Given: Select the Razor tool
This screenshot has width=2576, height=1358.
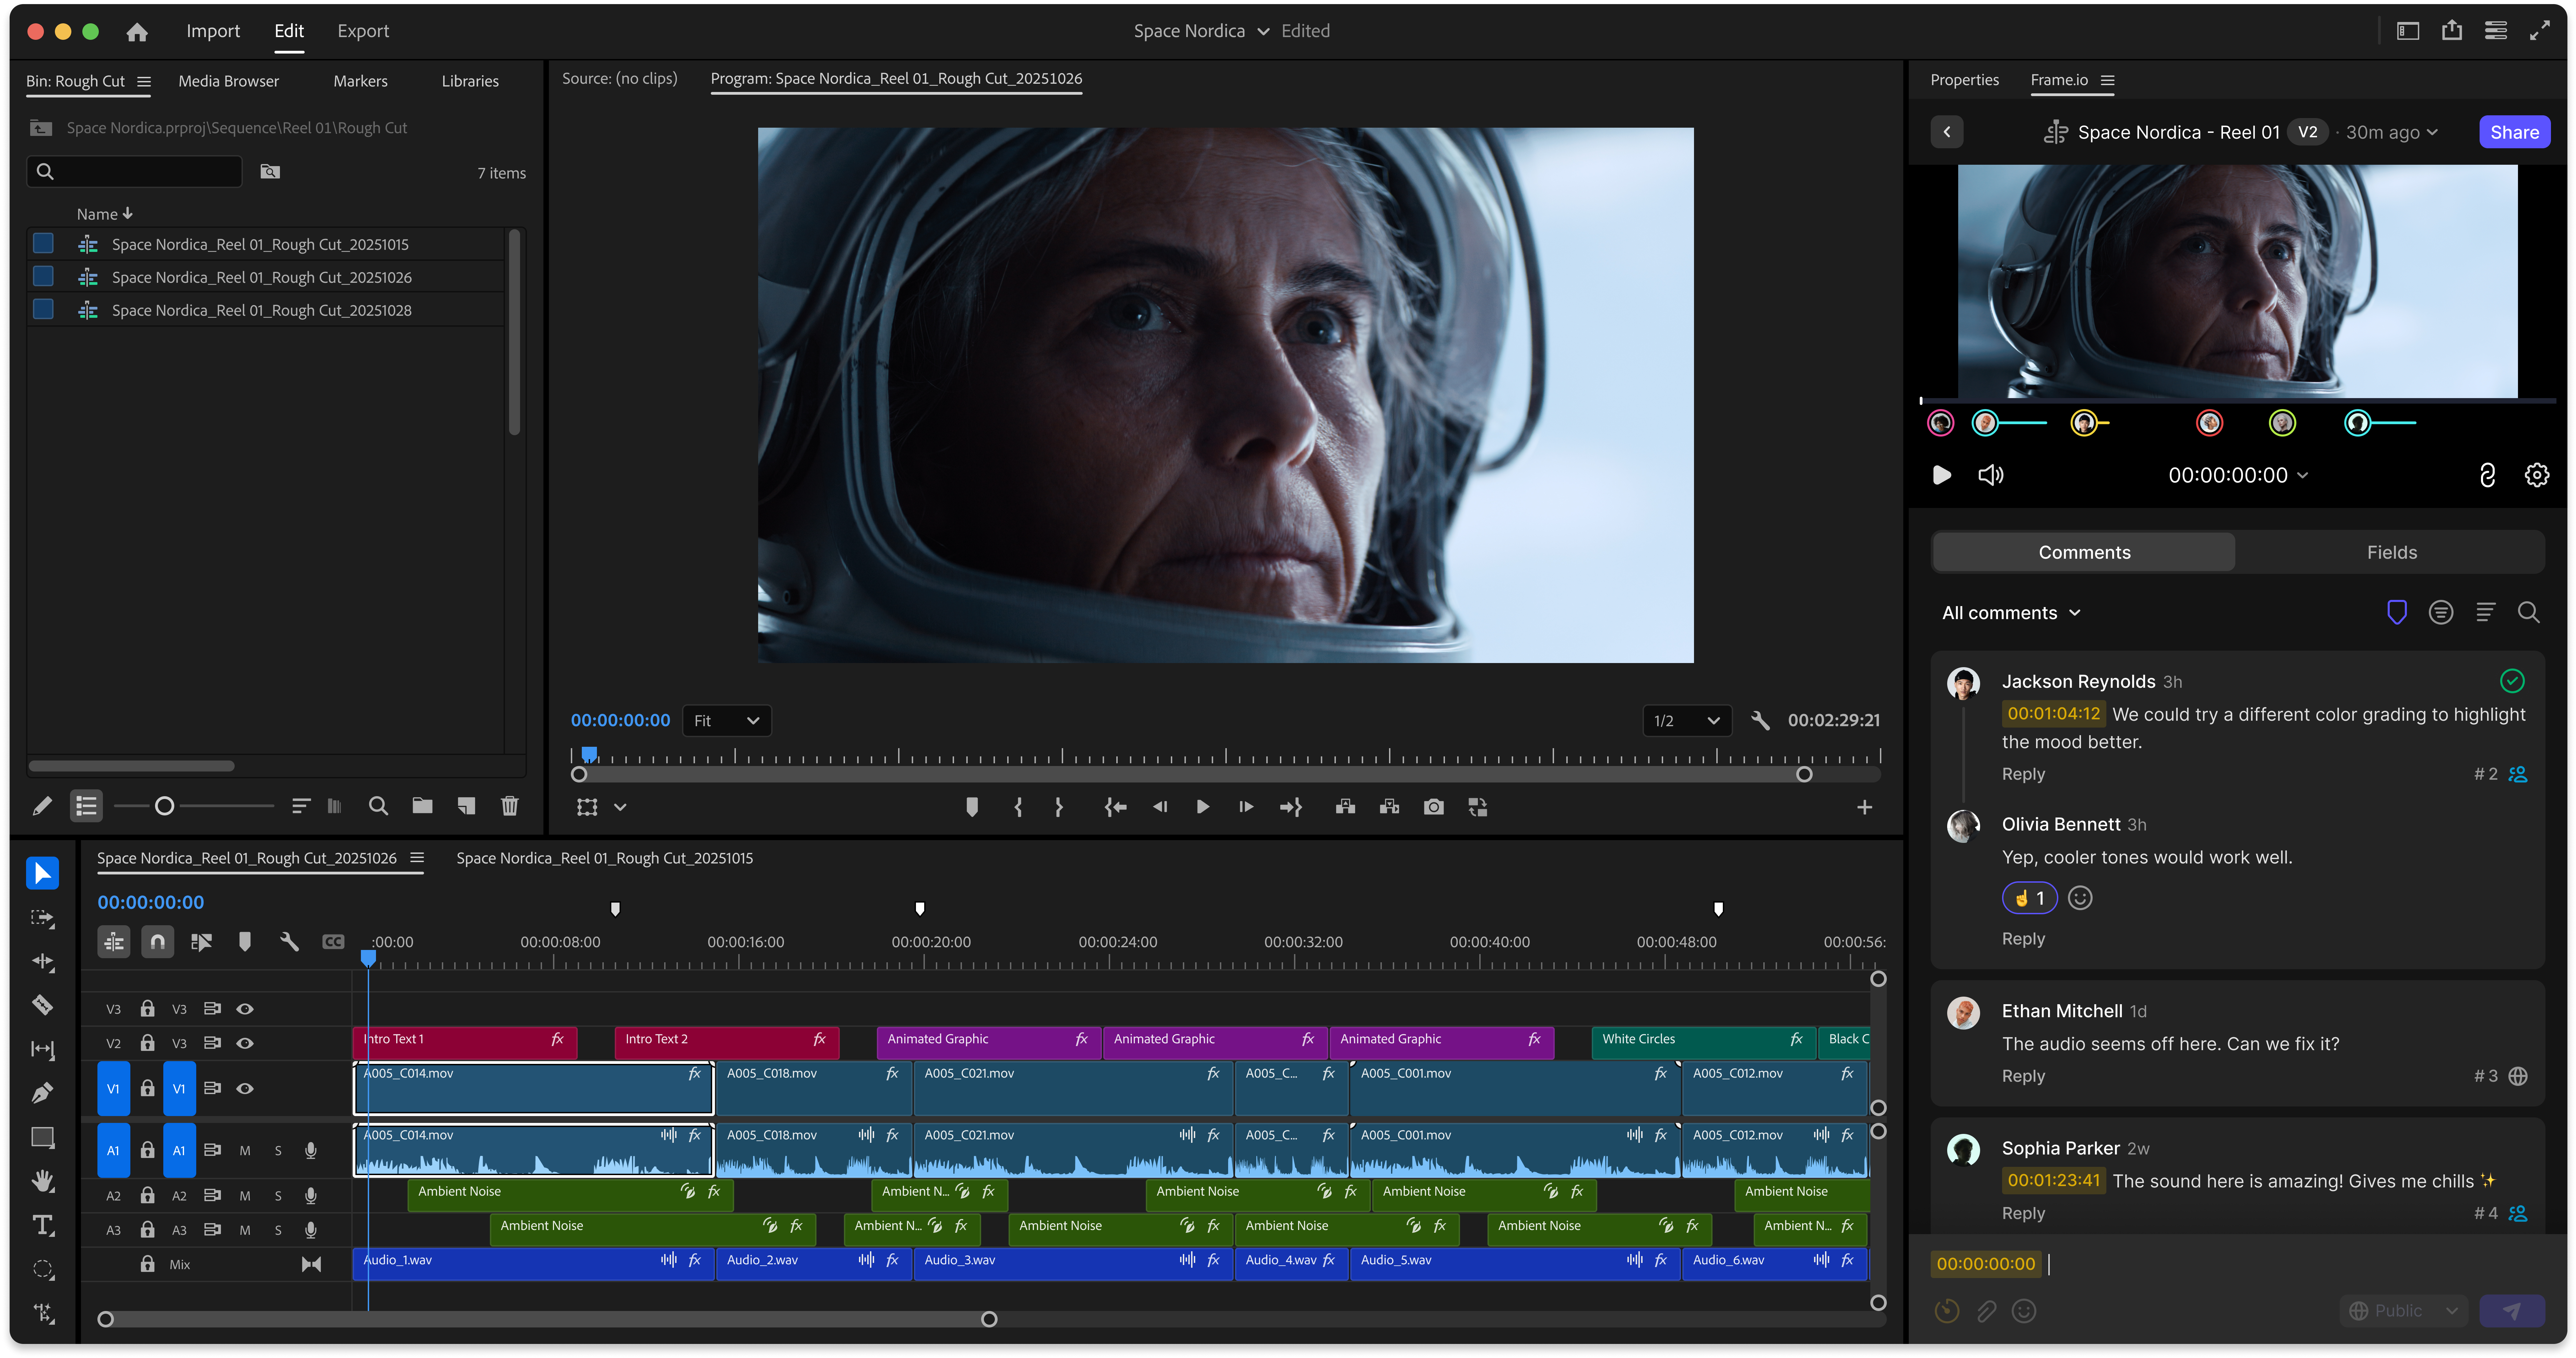Looking at the screenshot, I should [42, 1005].
